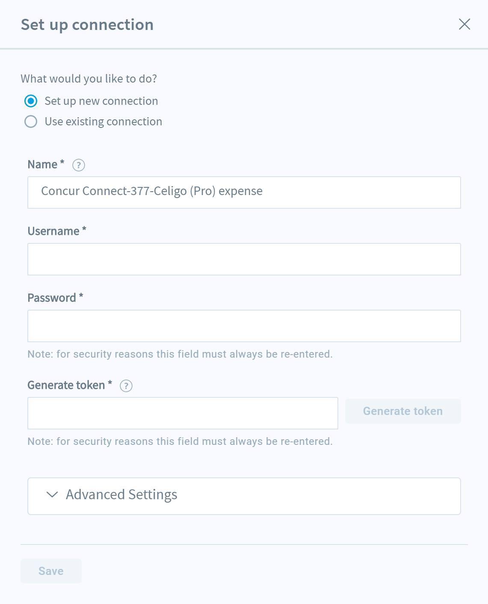The height and width of the screenshot is (604, 488).
Task: Click the "Set up connection" dialog heading
Action: pos(87,25)
